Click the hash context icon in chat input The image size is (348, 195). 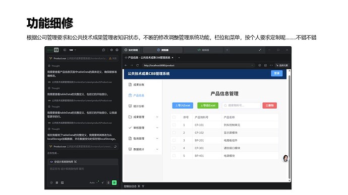tap(57, 182)
